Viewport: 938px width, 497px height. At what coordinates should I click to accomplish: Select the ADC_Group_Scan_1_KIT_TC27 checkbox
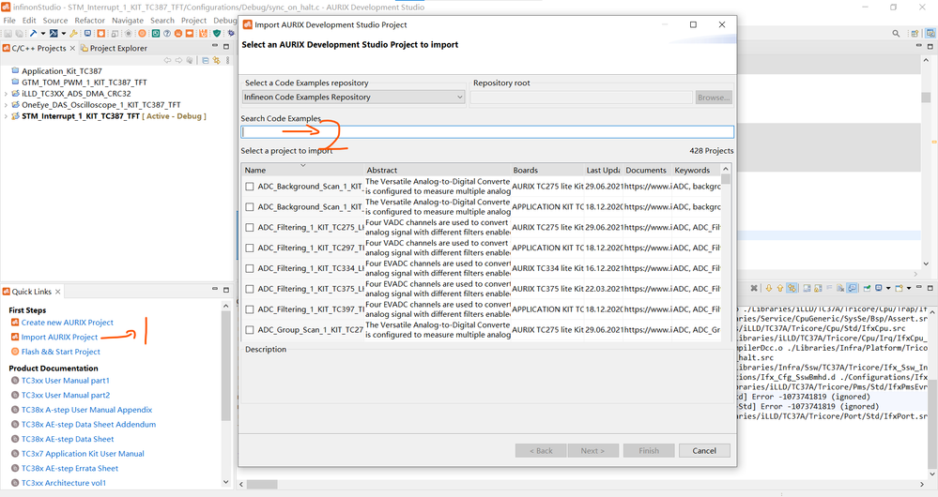pos(250,330)
